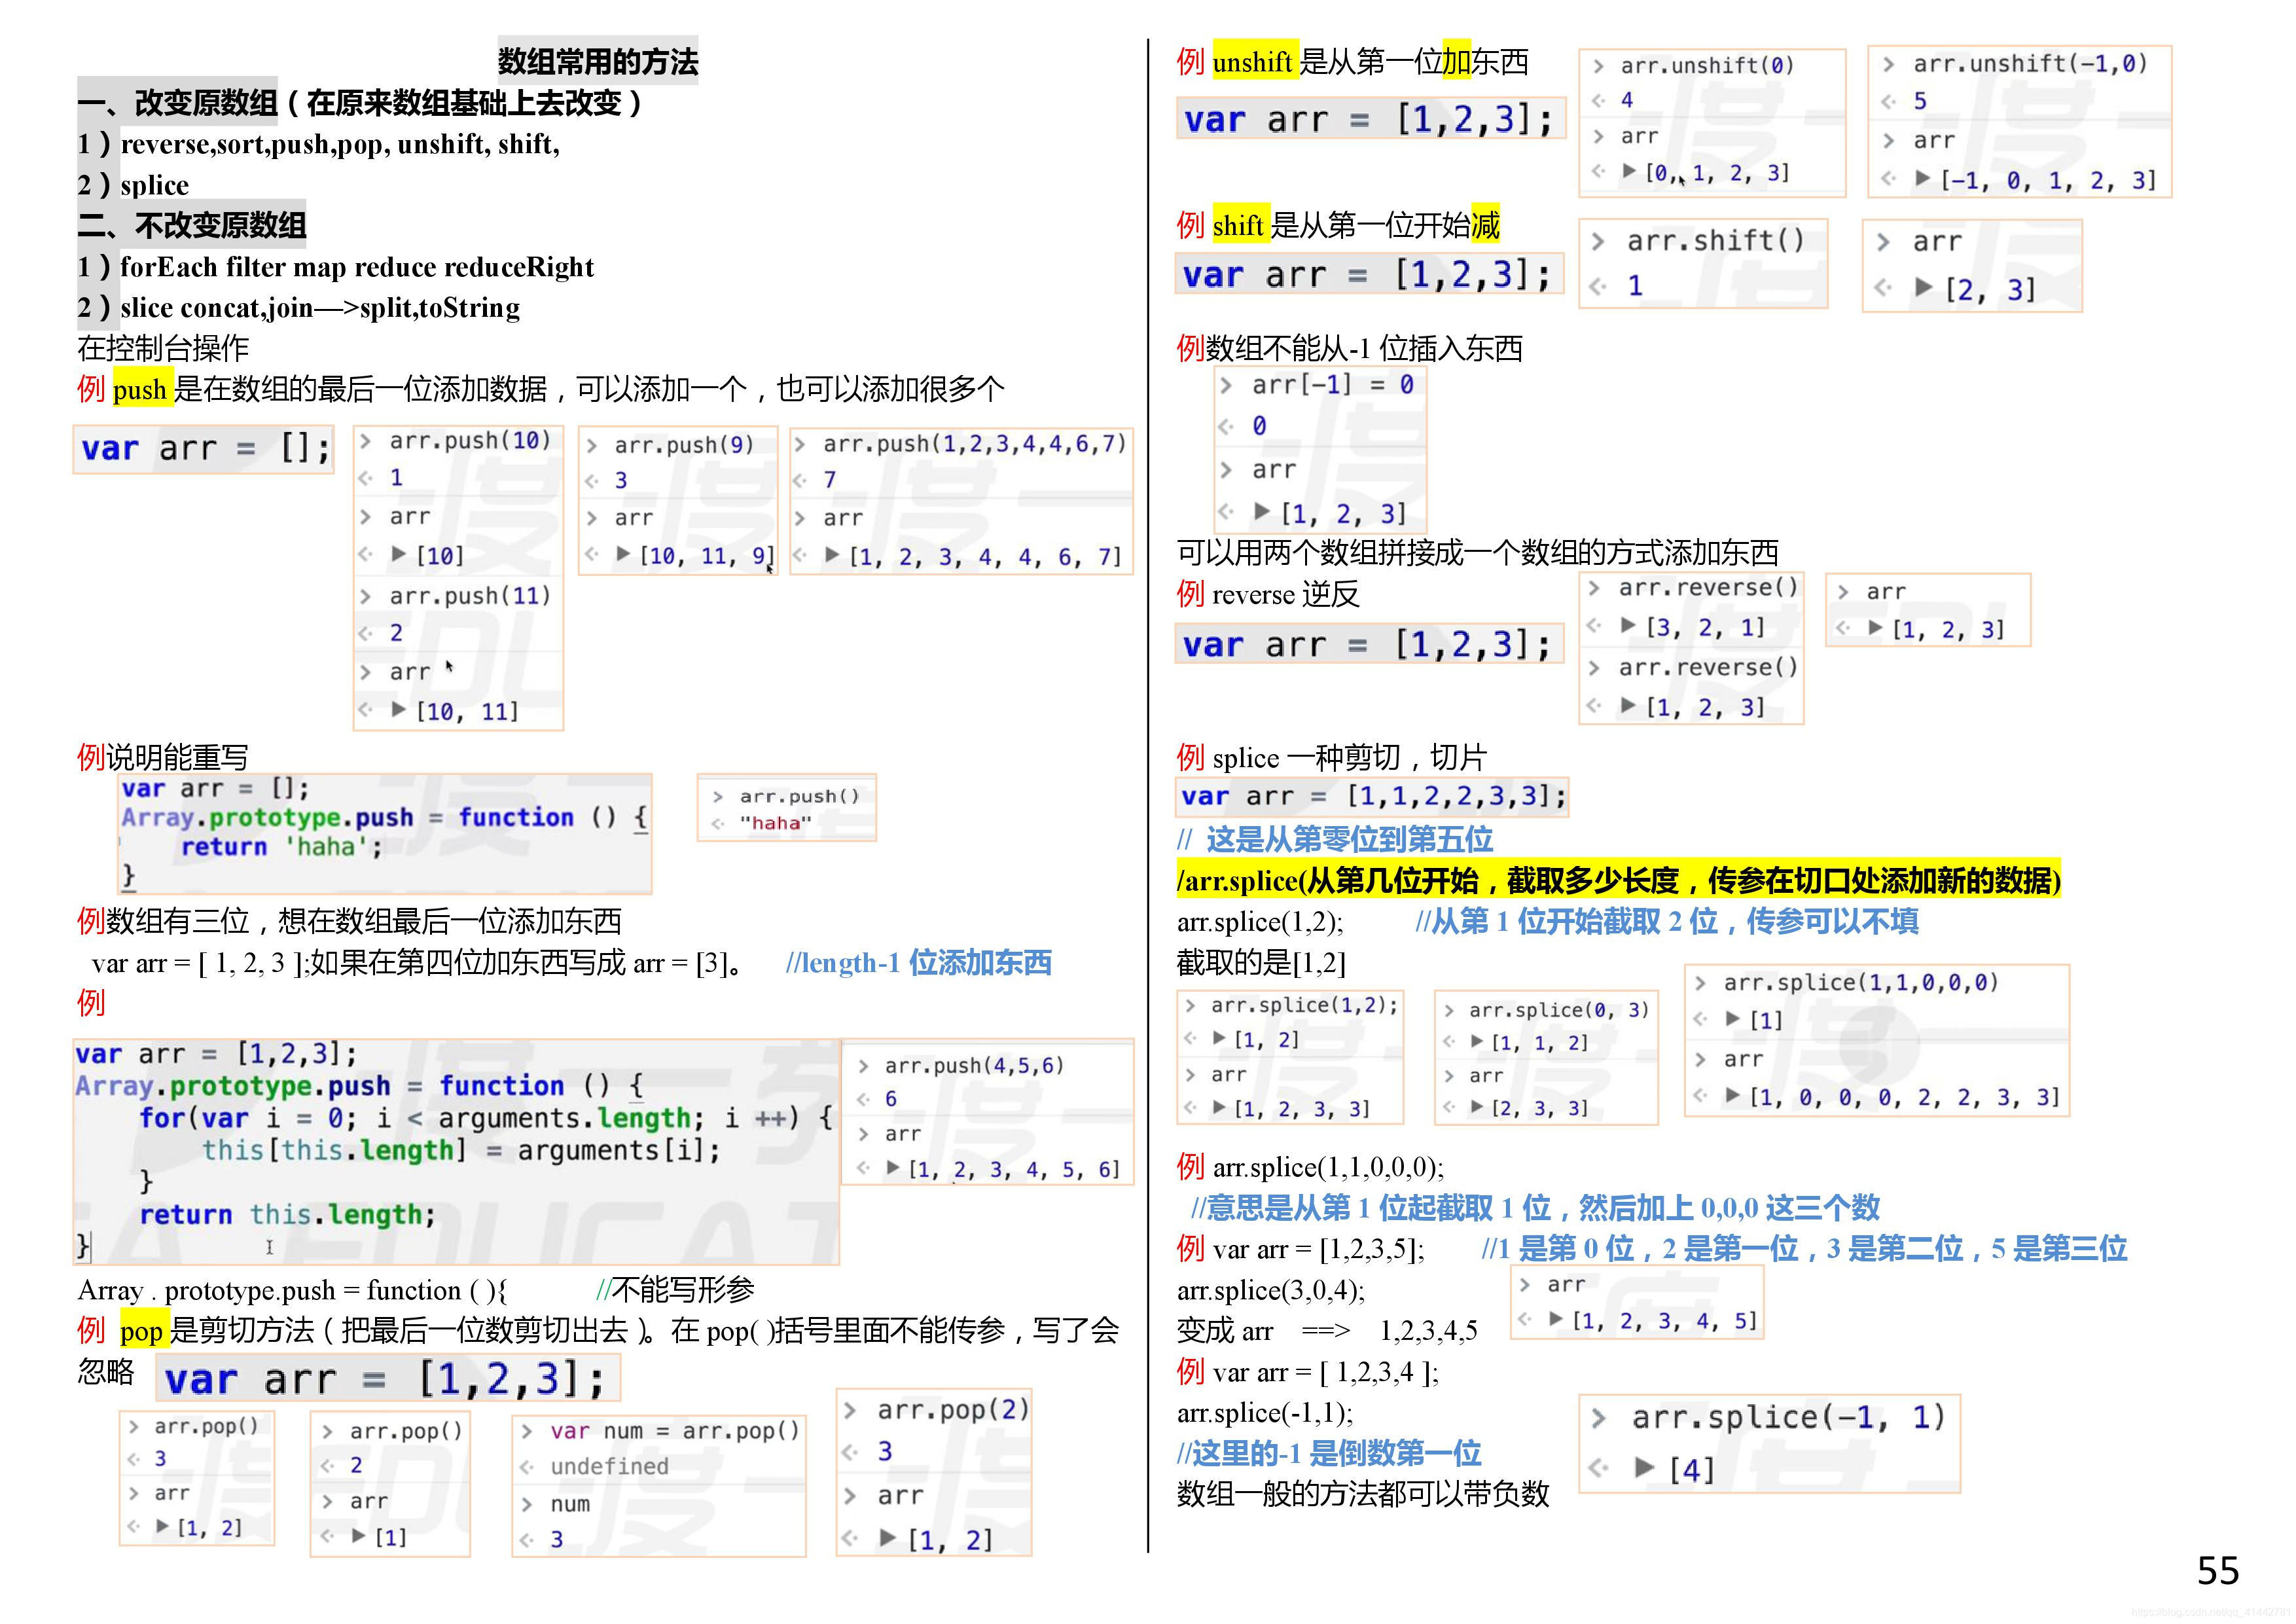Select the line forEach filter map reduce reduceRight
This screenshot has width=2296, height=1624.
coord(357,267)
